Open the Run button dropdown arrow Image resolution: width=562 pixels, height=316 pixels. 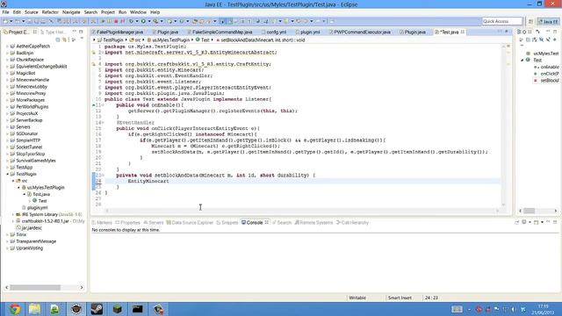(x=149, y=21)
